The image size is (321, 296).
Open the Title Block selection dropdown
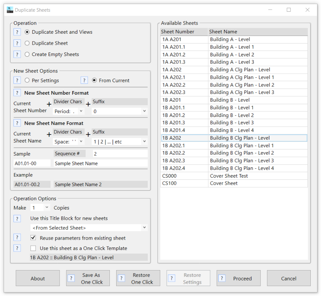coord(89,228)
